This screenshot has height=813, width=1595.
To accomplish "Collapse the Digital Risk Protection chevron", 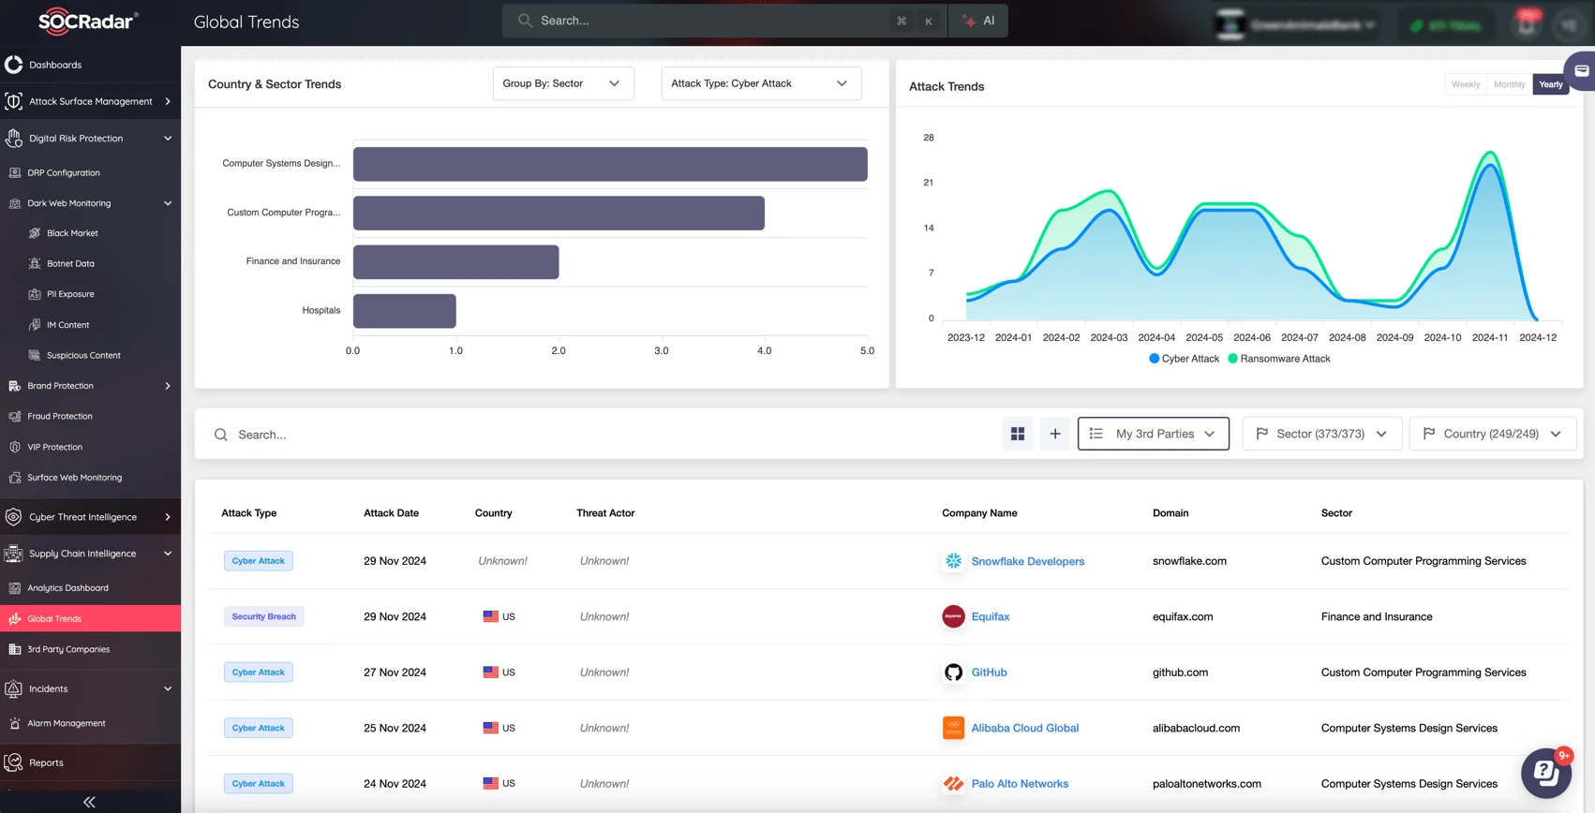I will (168, 139).
